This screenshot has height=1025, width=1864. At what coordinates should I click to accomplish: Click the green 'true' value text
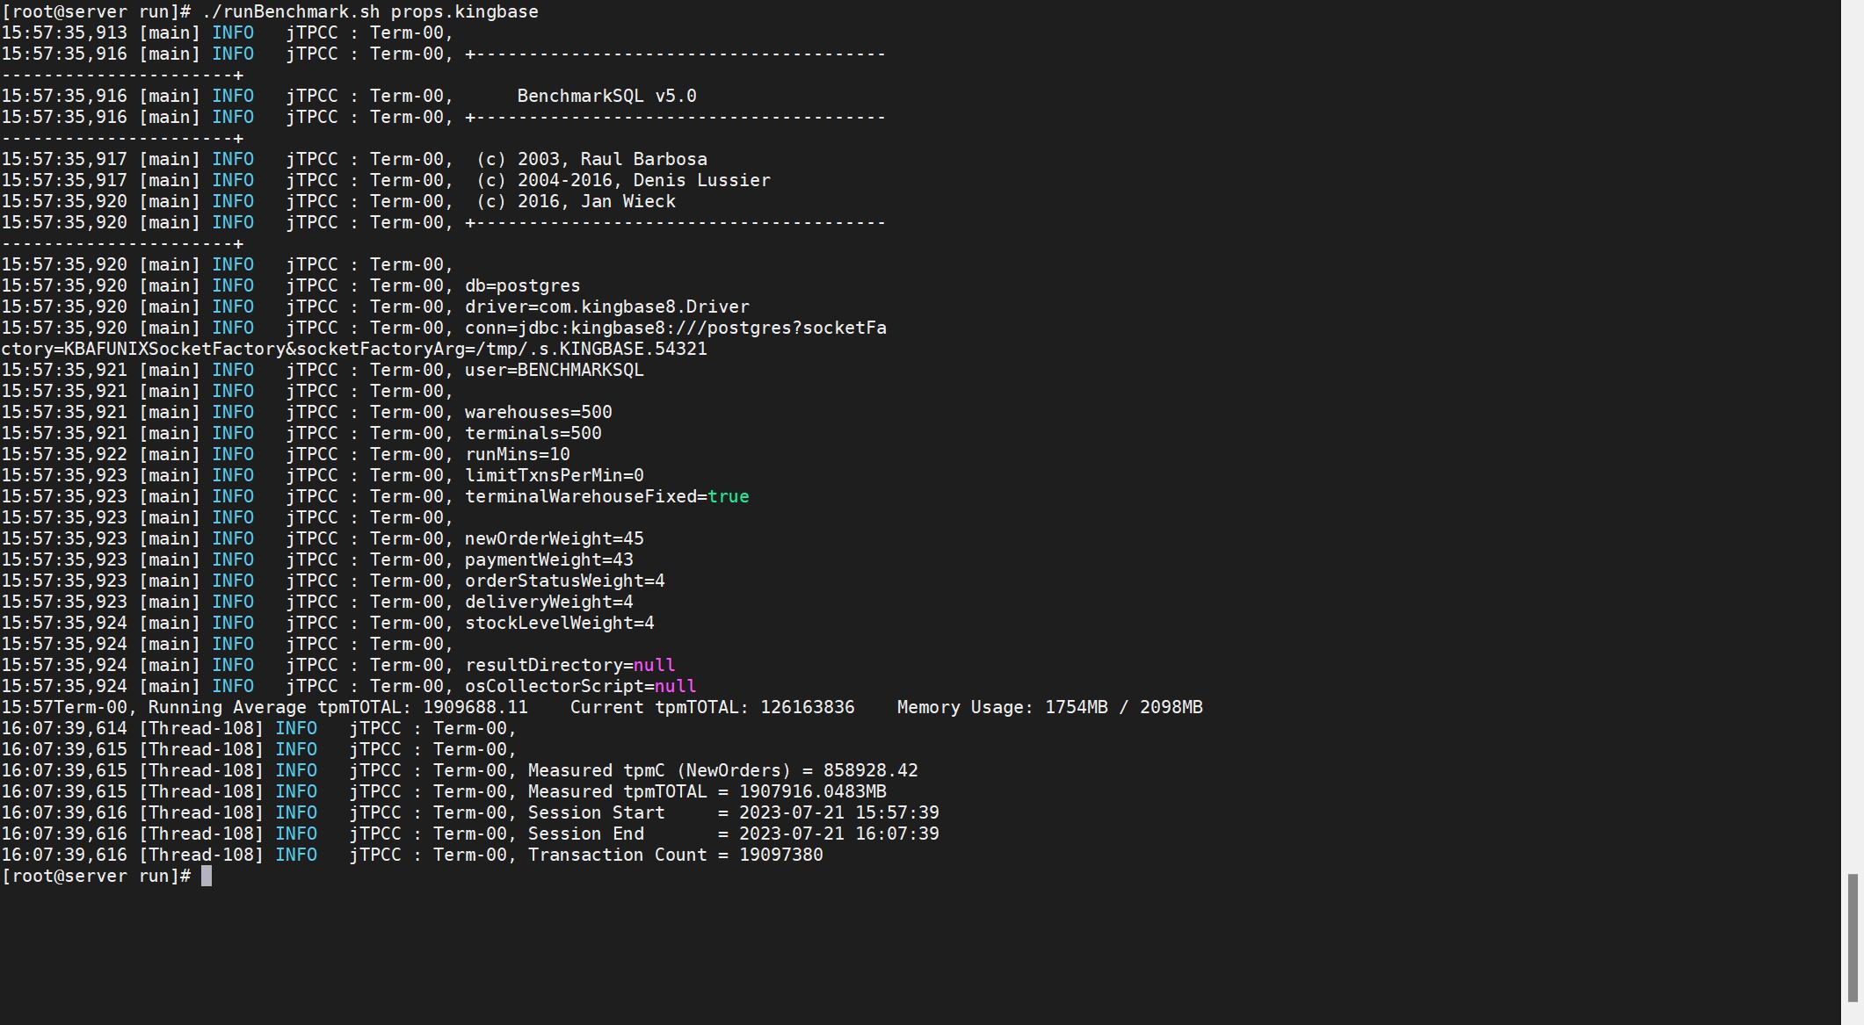(728, 496)
